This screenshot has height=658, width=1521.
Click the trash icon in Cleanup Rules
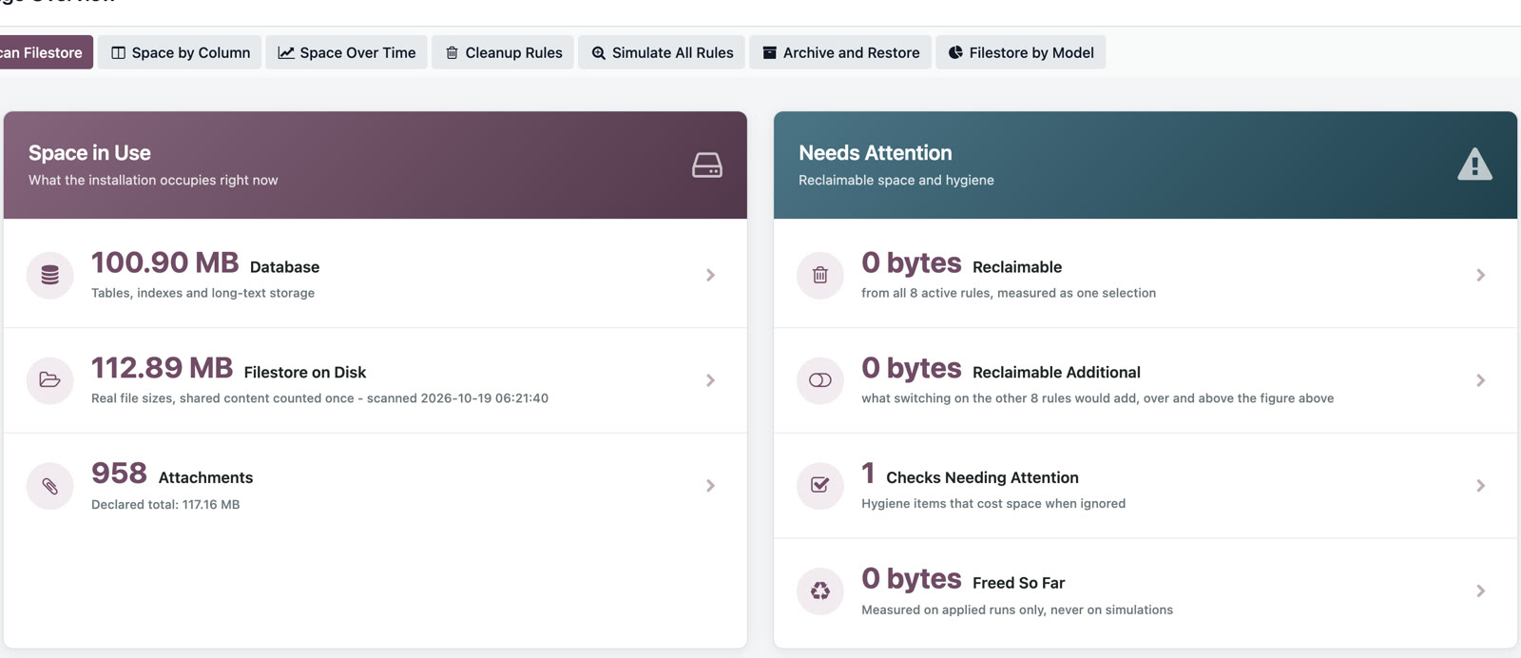[452, 52]
